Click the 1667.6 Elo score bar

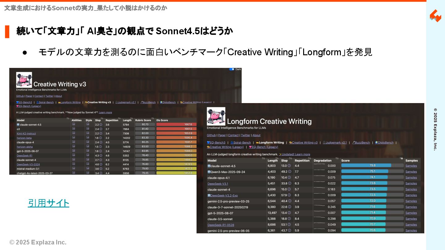176,124
